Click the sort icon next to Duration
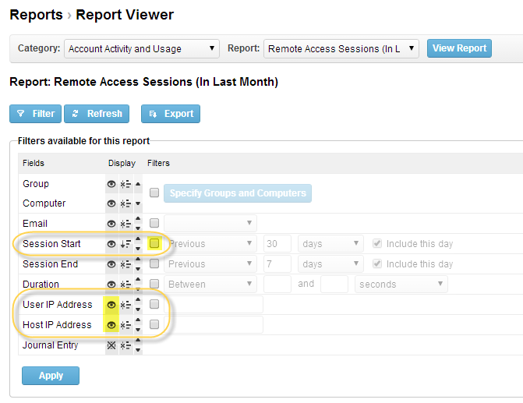The height and width of the screenshot is (403, 523). 125,285
